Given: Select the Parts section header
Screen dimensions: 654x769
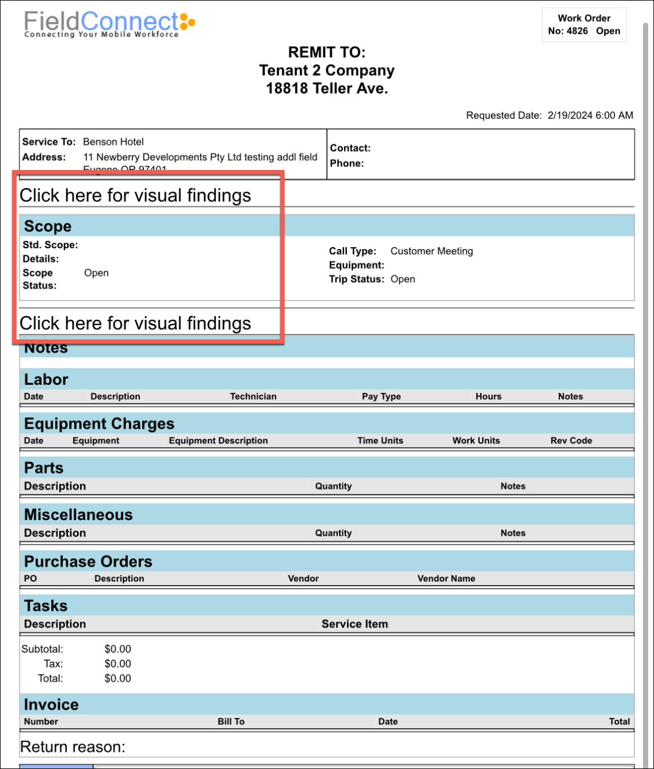Looking at the screenshot, I should (x=44, y=468).
